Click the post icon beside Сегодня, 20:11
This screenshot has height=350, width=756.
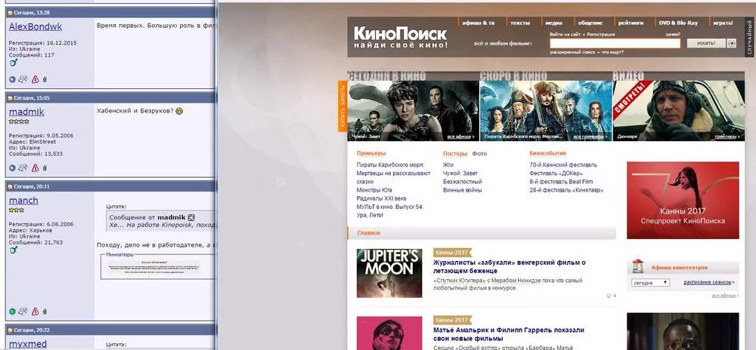point(10,186)
